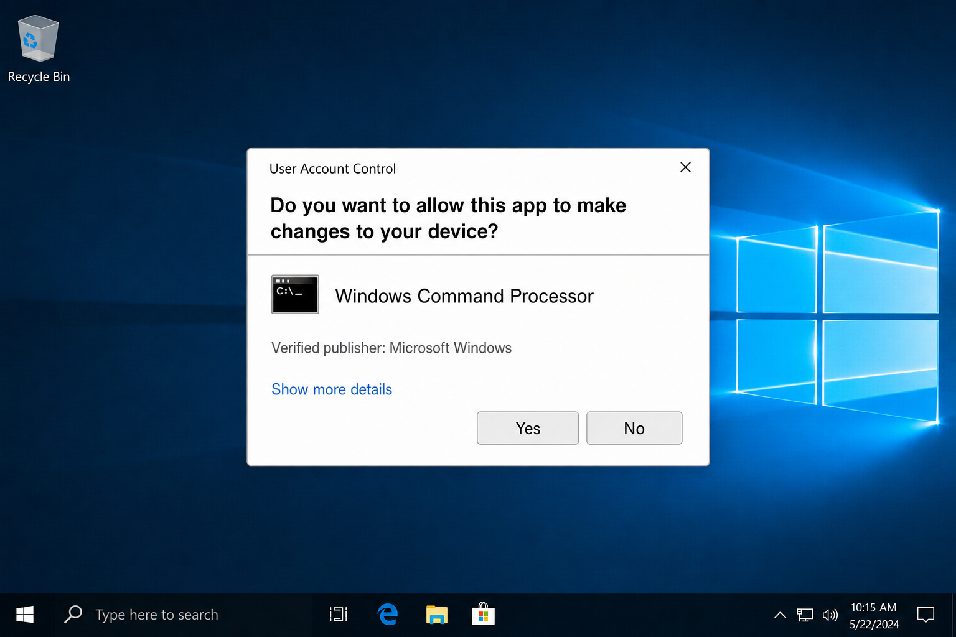Expand hidden system tray icons
This screenshot has width=956, height=637.
(780, 615)
